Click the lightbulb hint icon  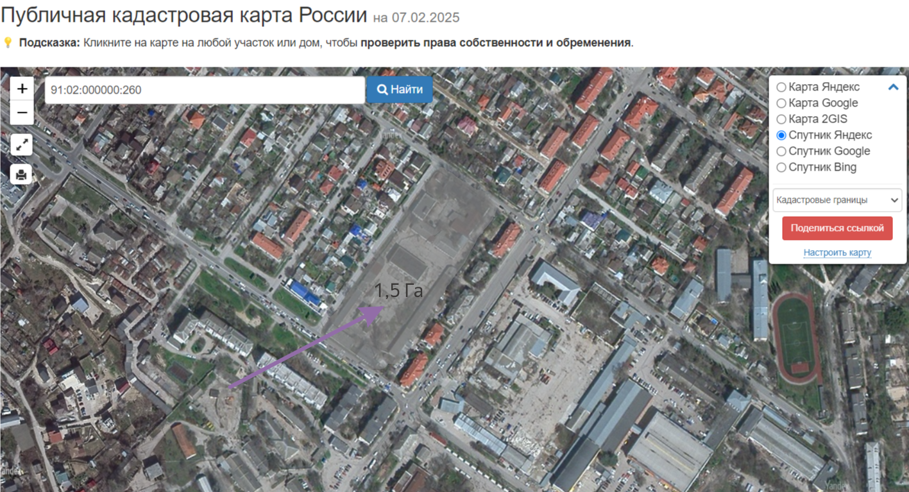click(x=8, y=43)
